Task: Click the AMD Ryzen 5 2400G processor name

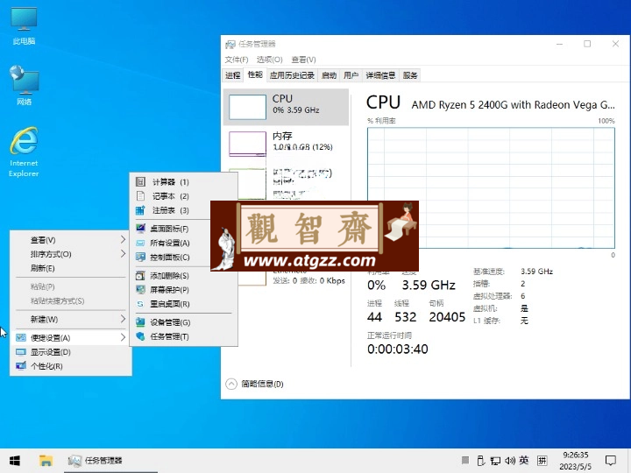Action: [x=513, y=105]
